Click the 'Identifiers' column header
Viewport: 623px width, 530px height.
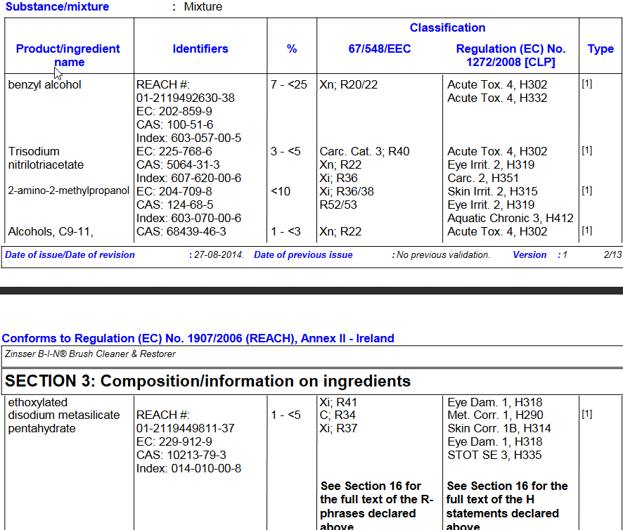tap(200, 49)
